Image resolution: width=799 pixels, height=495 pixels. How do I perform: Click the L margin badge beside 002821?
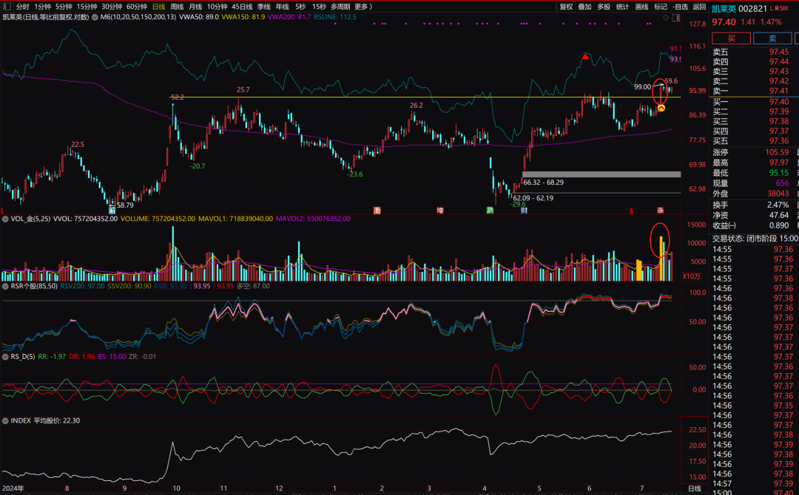tap(772, 8)
